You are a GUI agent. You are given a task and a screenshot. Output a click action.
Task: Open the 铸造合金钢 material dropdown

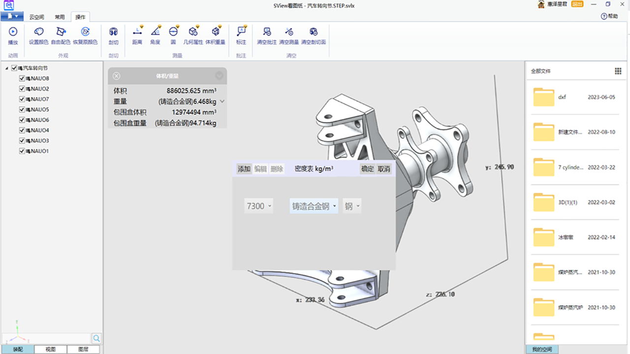pos(314,206)
